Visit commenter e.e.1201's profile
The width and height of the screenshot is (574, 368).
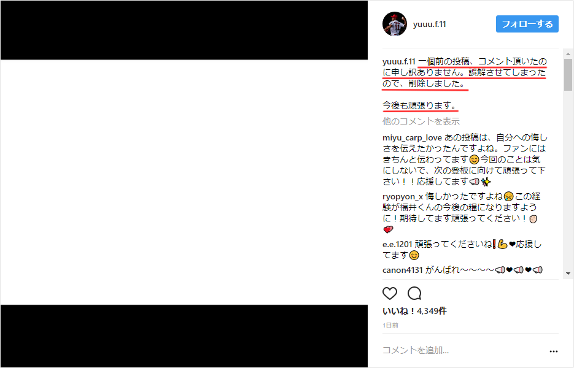(x=397, y=244)
